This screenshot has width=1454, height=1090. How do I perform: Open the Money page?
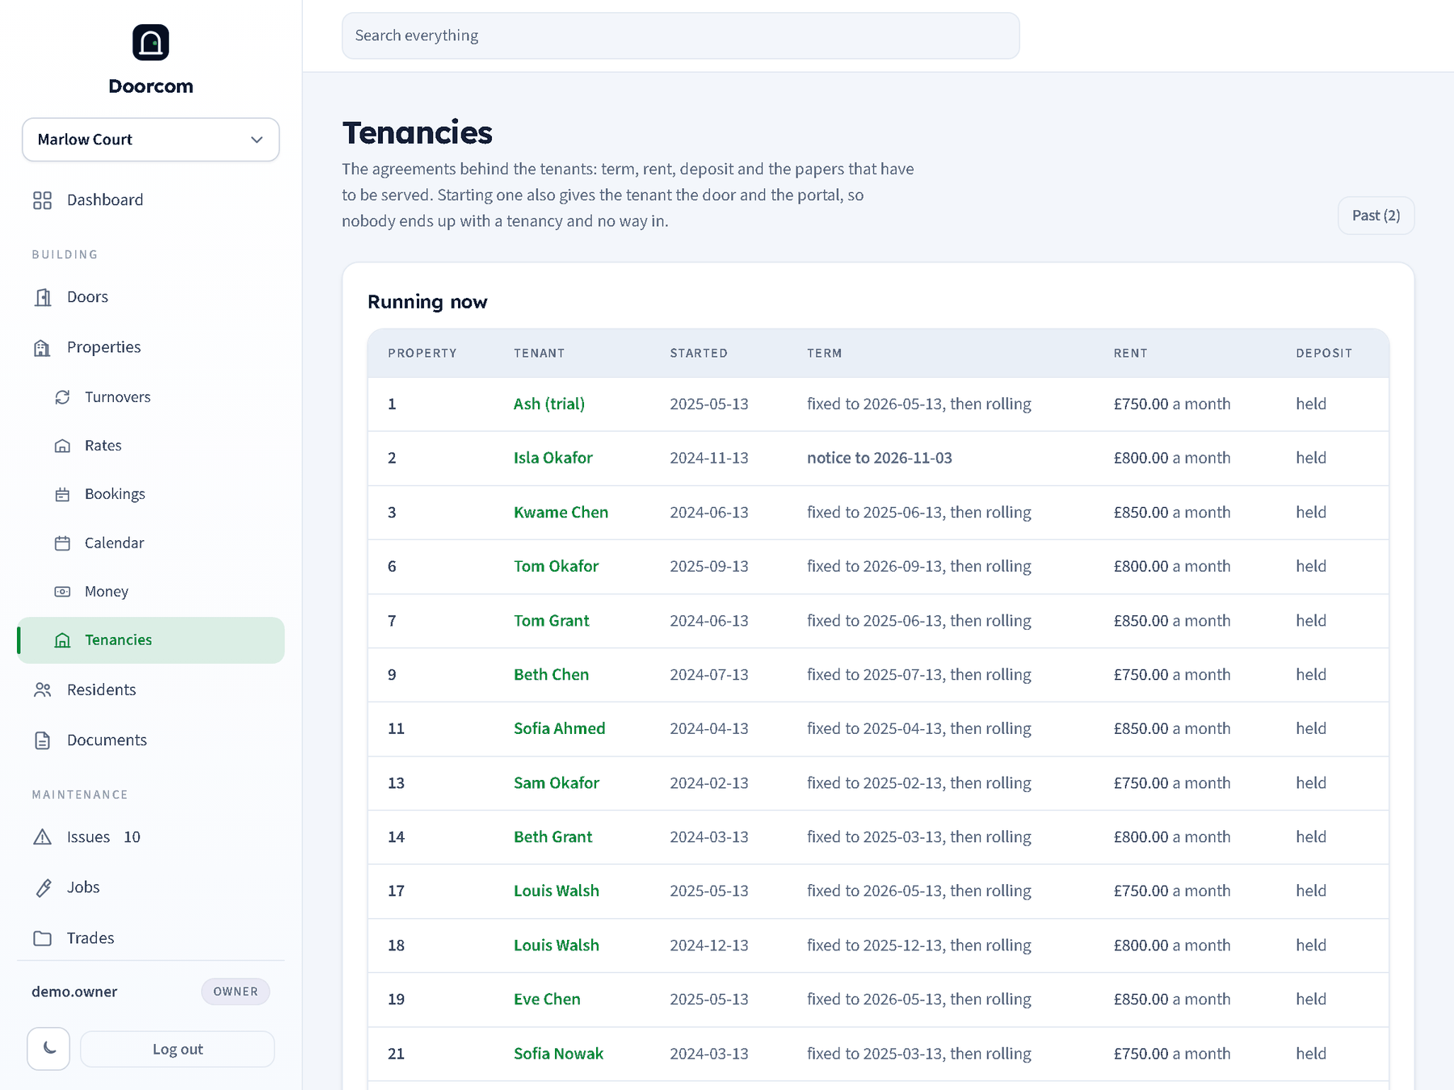[151, 592]
